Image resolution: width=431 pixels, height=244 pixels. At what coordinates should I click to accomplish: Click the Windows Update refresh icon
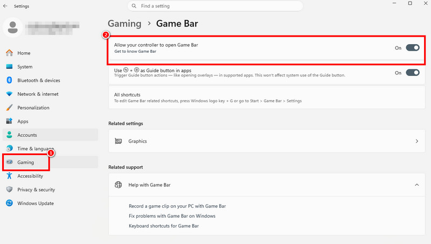point(9,203)
